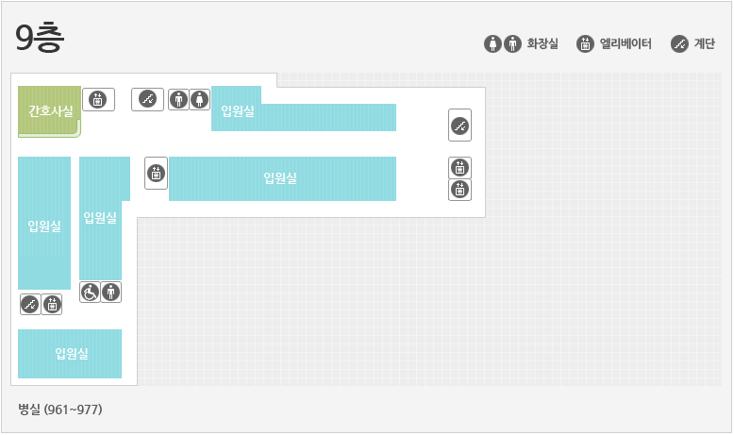Click the women's restroom icon at top corridor

click(199, 100)
